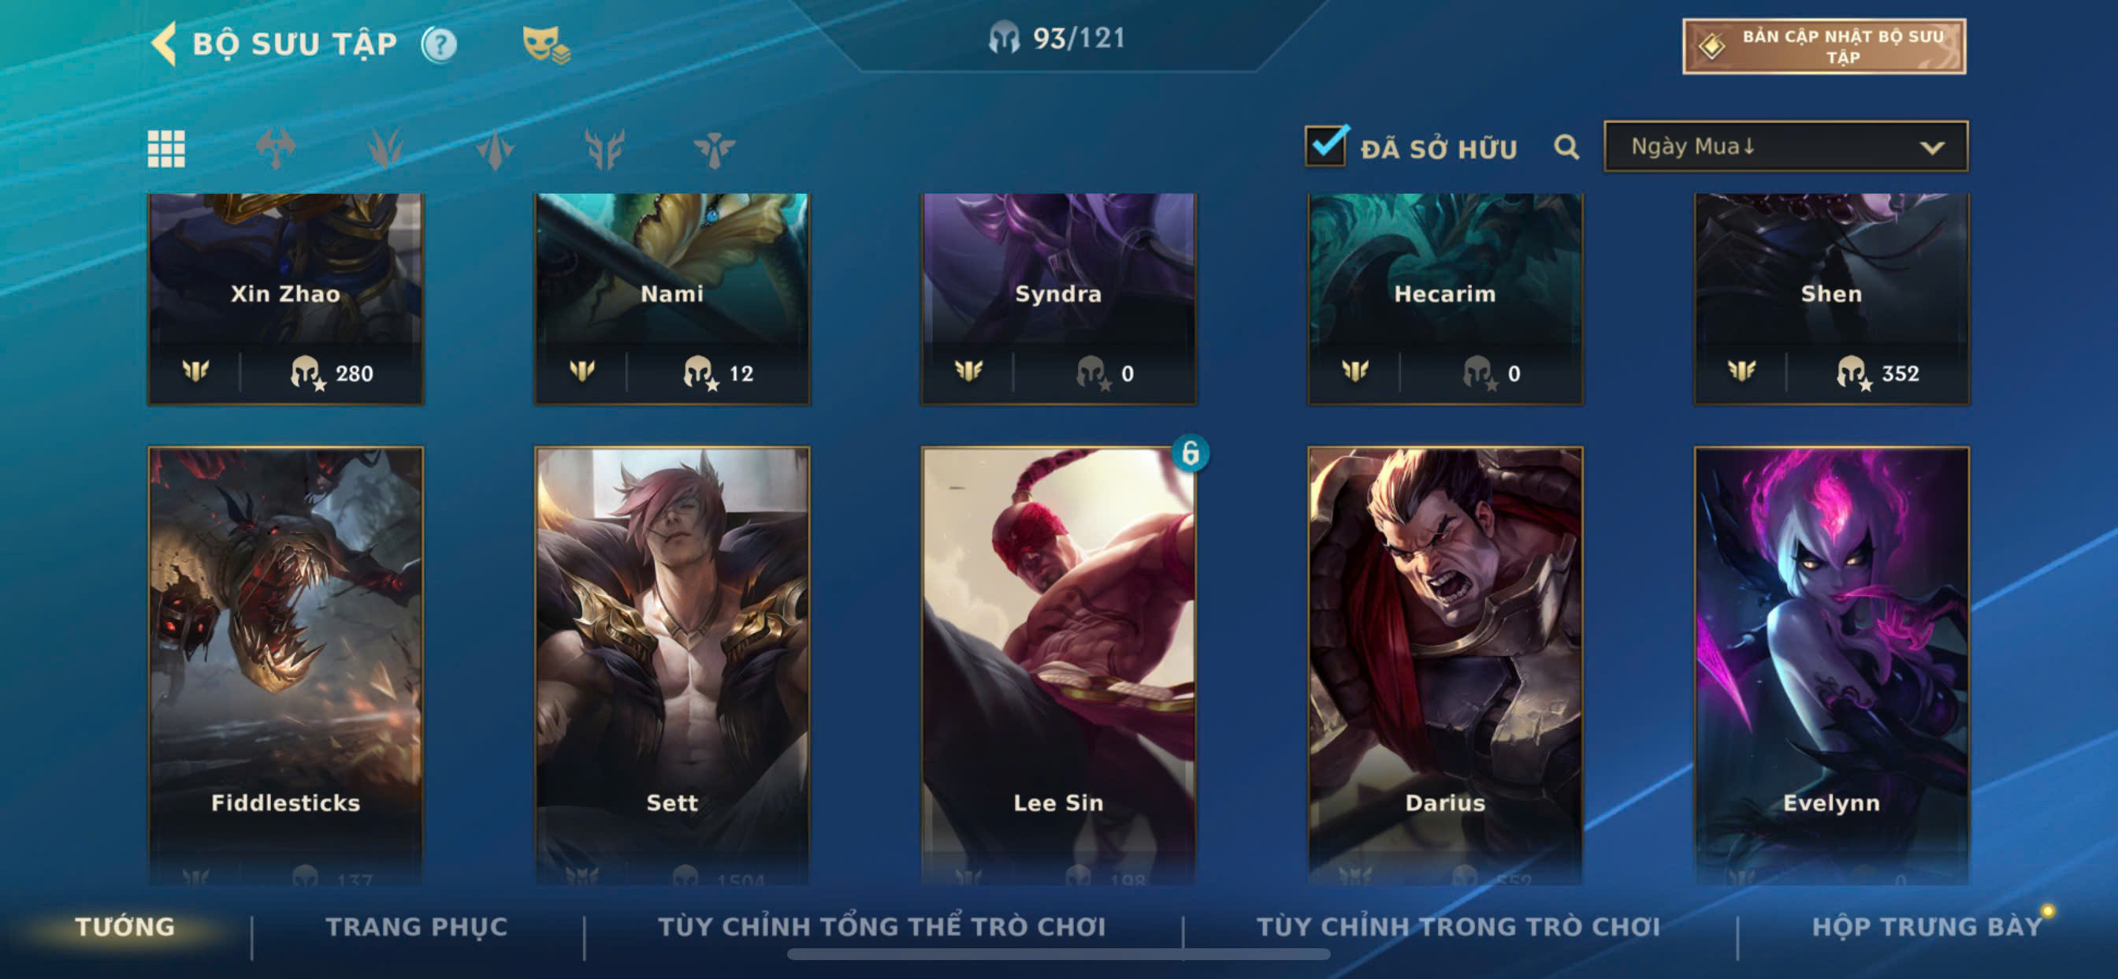
Task: Click the sort dropdown chevron arrow
Action: tap(1932, 148)
